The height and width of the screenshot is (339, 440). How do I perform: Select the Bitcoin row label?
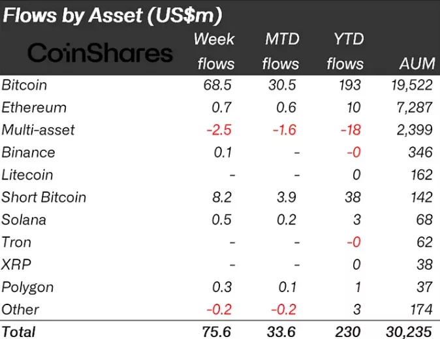(24, 85)
